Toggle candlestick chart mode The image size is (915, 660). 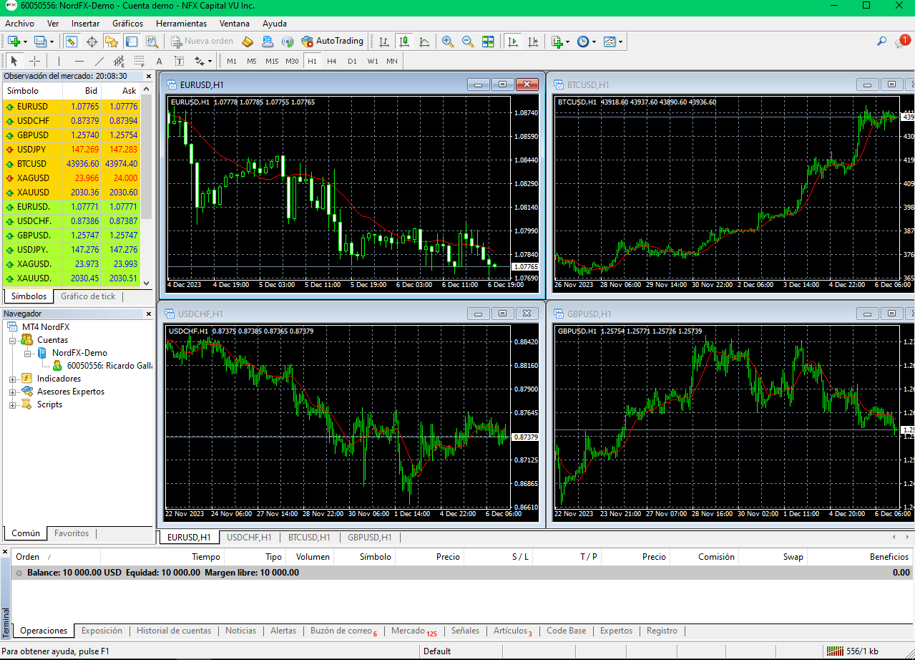(x=404, y=42)
